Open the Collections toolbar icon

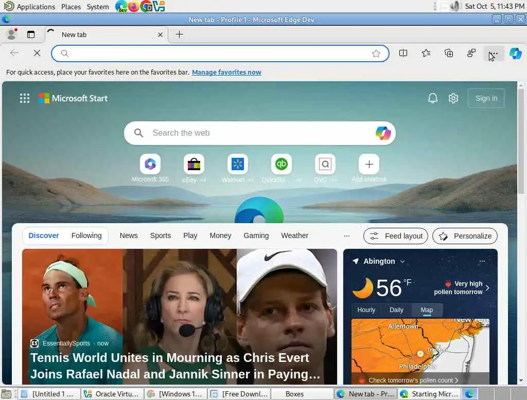(x=449, y=53)
